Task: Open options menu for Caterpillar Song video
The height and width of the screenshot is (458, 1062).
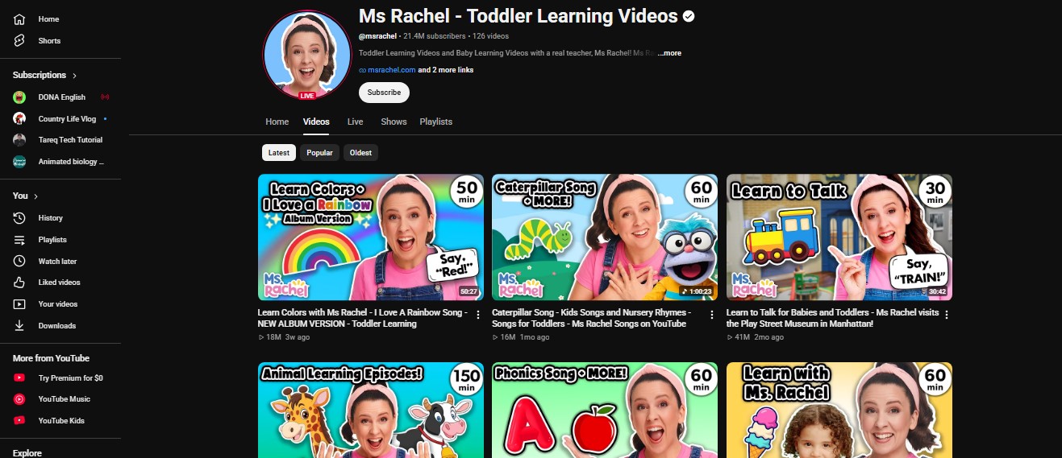Action: (x=712, y=315)
